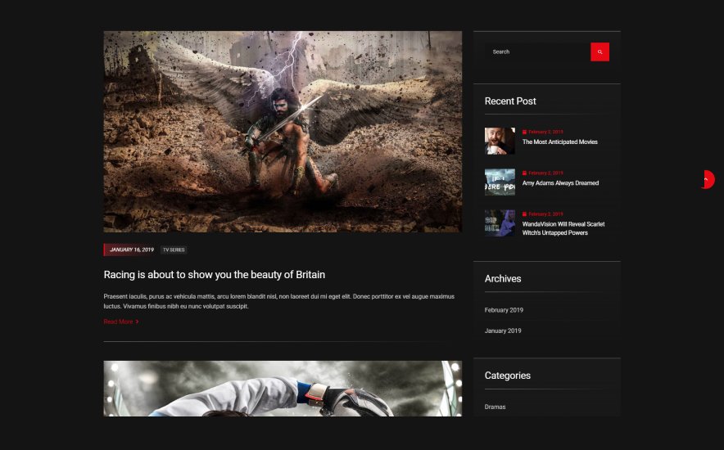
Task: Select the TV SERIES category tag
Action: coord(174,250)
